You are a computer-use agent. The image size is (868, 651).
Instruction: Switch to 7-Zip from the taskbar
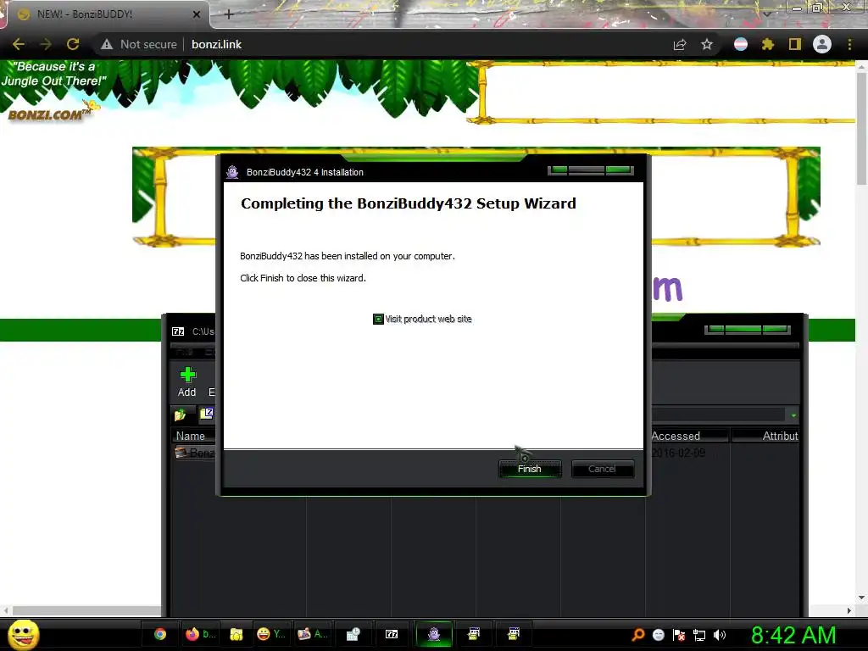coord(392,634)
